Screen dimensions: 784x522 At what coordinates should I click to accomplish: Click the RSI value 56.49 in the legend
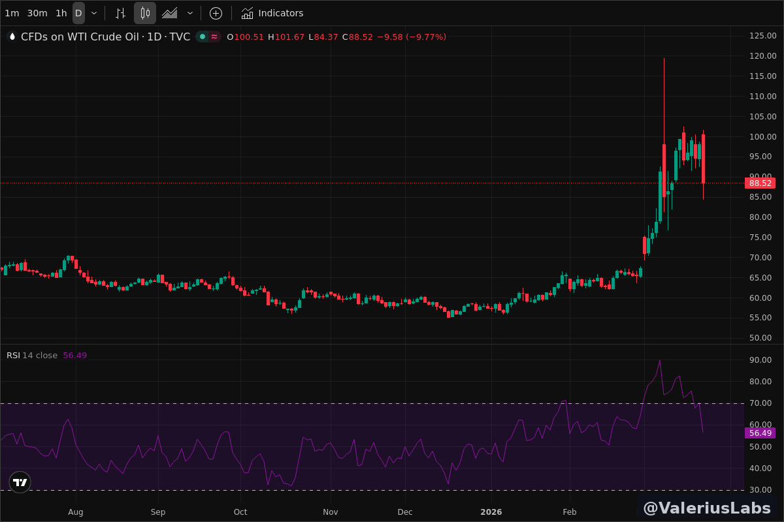click(74, 356)
